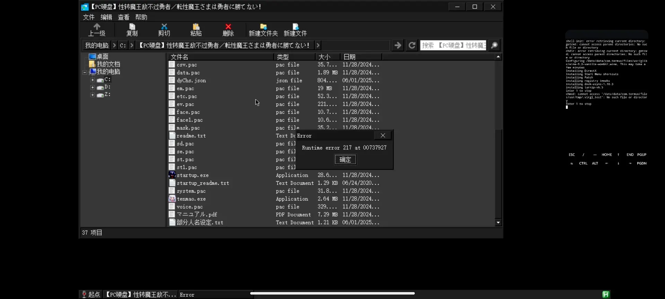Collapse the 我的电脑 tree node
The height and width of the screenshot is (299, 665).
tap(85, 72)
